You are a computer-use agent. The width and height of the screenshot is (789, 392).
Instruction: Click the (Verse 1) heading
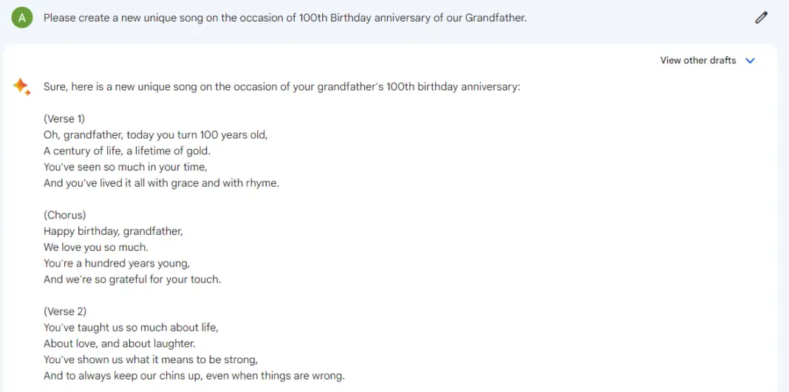coord(64,118)
